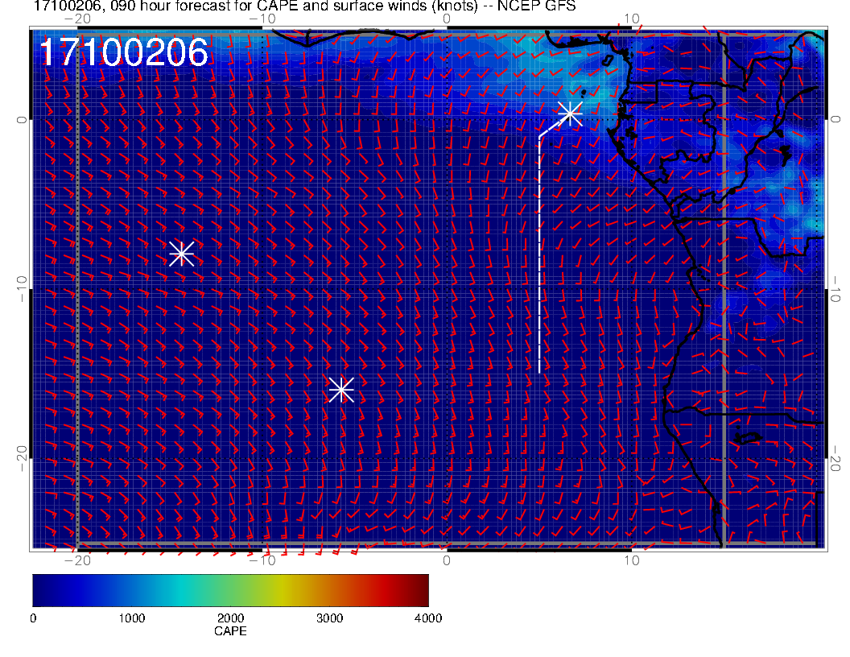Click the CAPE label under the colorbar
The image size is (850, 657).
tap(230, 632)
